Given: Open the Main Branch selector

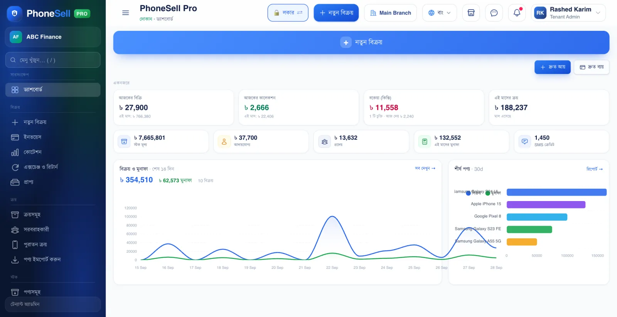Looking at the screenshot, I should click(391, 13).
